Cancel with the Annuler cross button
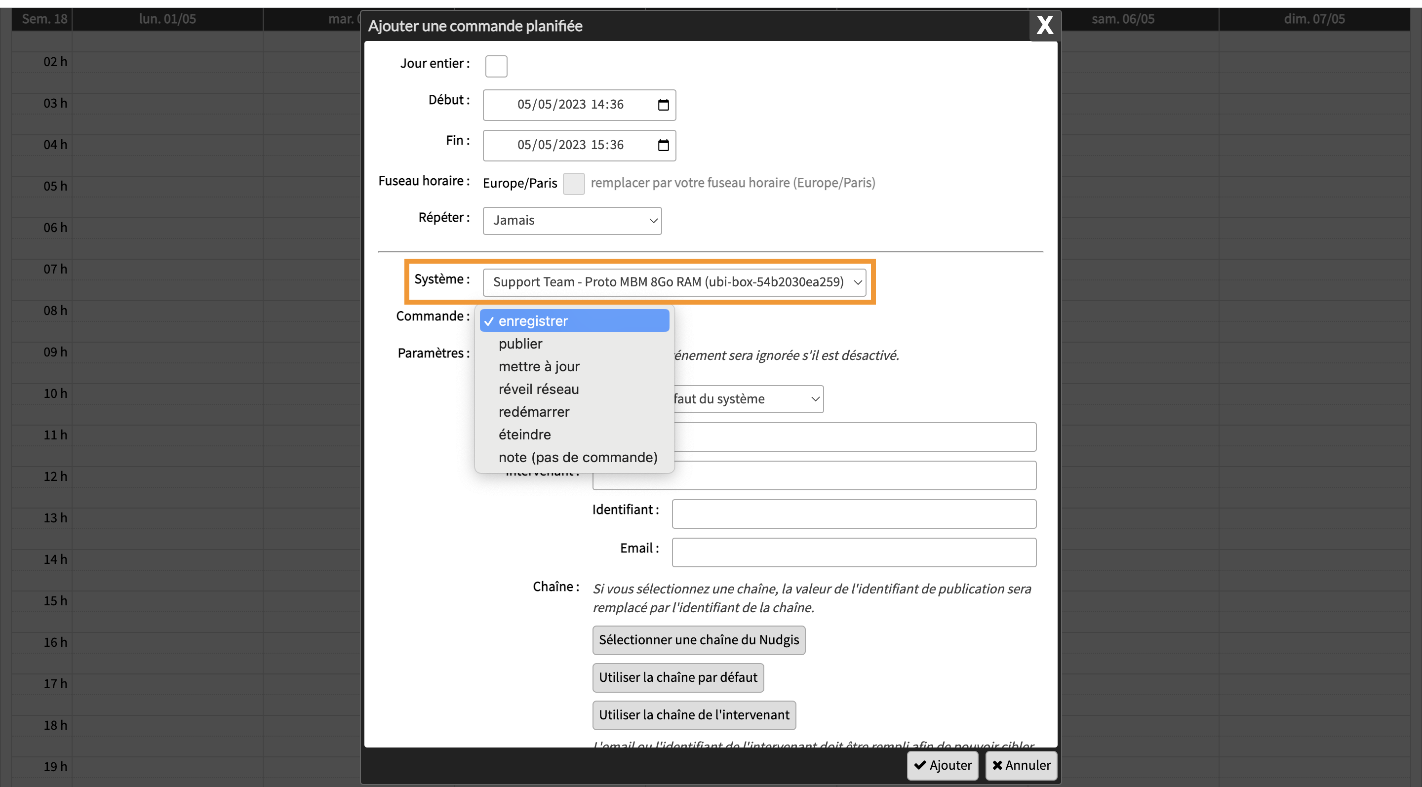This screenshot has height=787, width=1422. click(x=1021, y=765)
